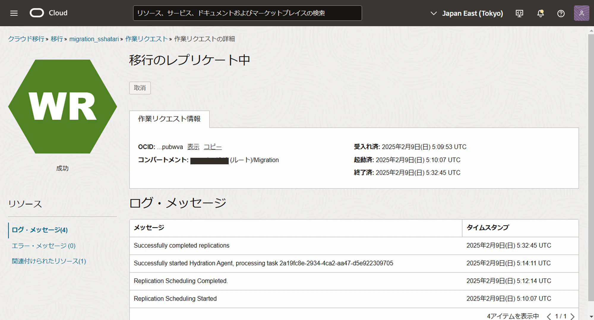The width and height of the screenshot is (594, 320).
Task: Click the 表示 link next to OCID
Action: pos(193,147)
